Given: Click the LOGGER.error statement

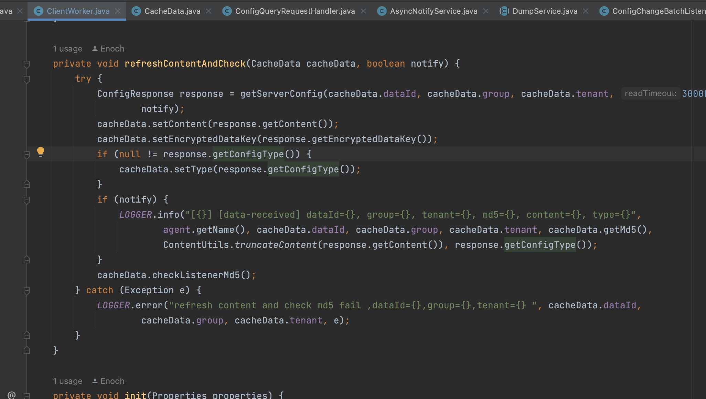Looking at the screenshot, I should [x=130, y=305].
